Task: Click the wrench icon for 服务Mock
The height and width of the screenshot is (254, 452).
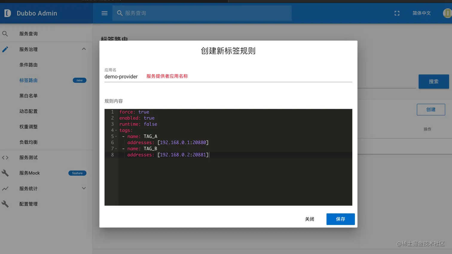Action: point(5,173)
